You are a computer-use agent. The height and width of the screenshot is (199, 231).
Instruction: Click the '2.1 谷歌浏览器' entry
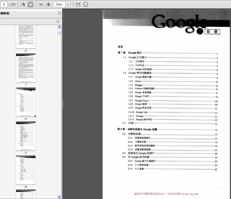(170, 134)
